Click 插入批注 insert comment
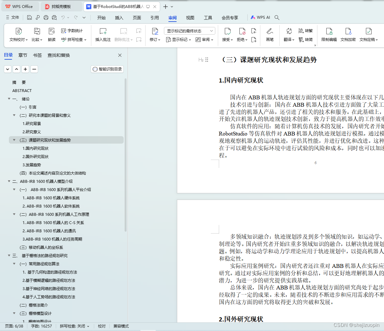The height and width of the screenshot is (331, 384). coord(103,35)
